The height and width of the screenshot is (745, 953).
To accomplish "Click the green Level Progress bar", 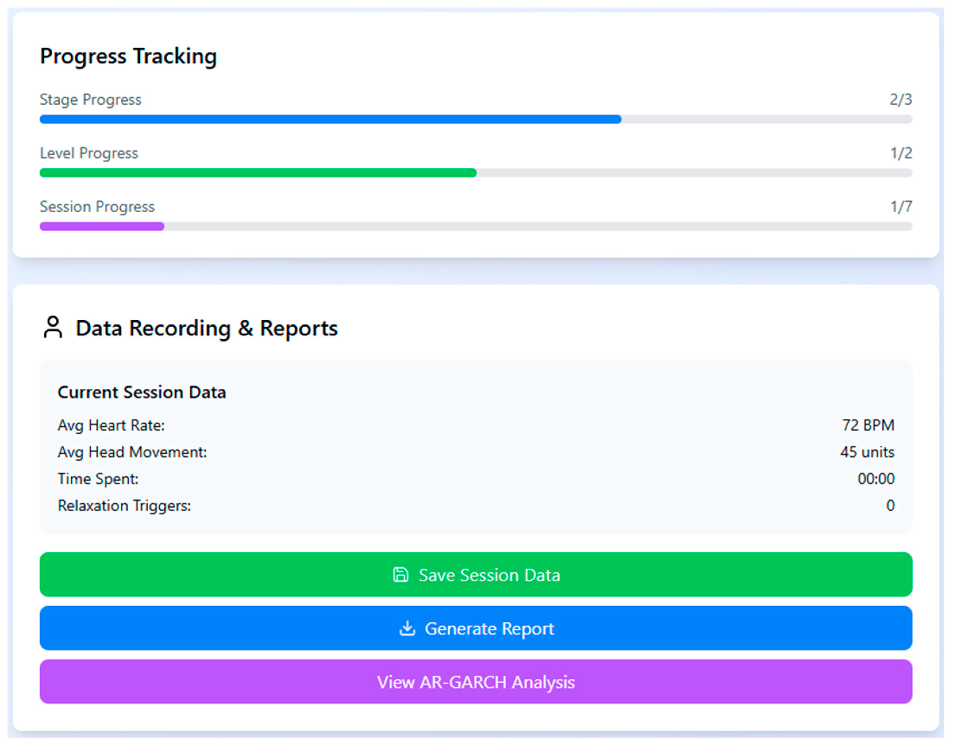I will point(257,173).
